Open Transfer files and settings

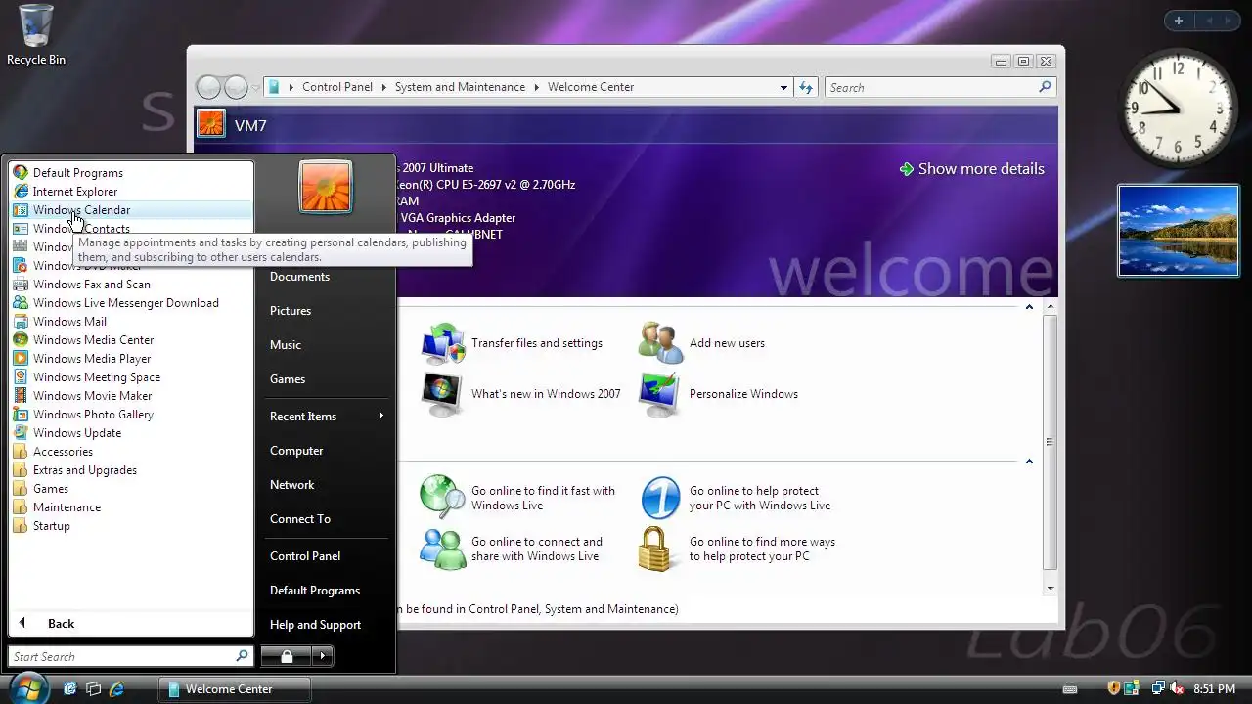pyautogui.click(x=513, y=343)
